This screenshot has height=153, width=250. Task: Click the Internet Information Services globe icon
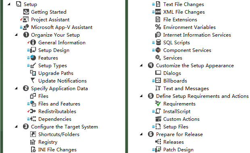(158, 35)
